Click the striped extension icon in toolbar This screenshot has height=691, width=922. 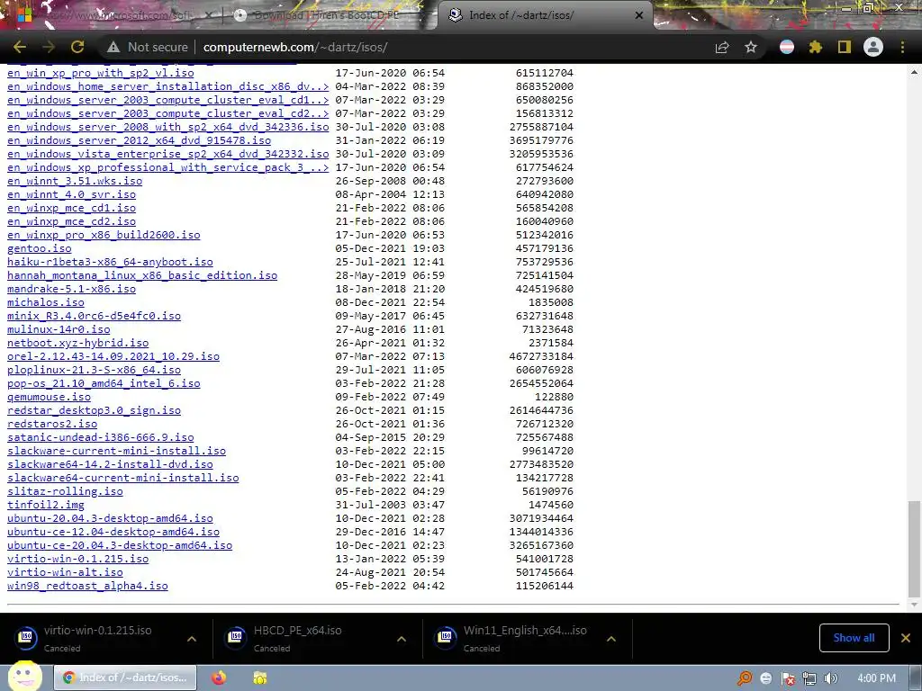[787, 47]
